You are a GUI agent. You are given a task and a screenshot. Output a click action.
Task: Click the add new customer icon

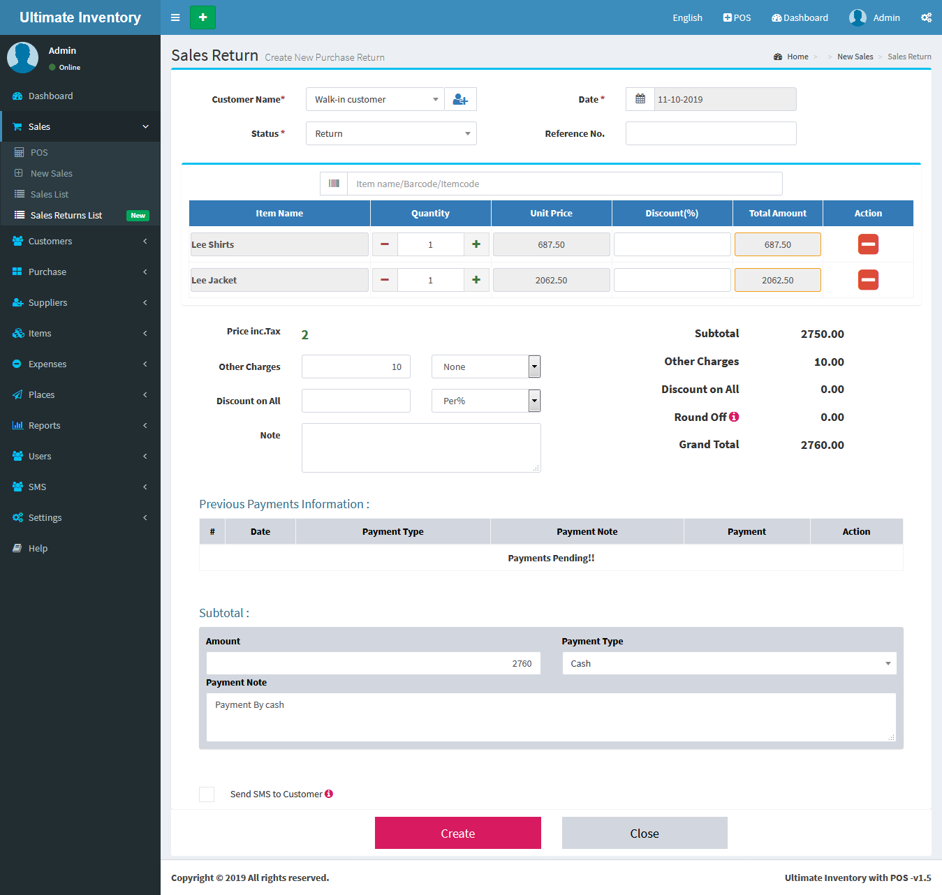pyautogui.click(x=460, y=100)
